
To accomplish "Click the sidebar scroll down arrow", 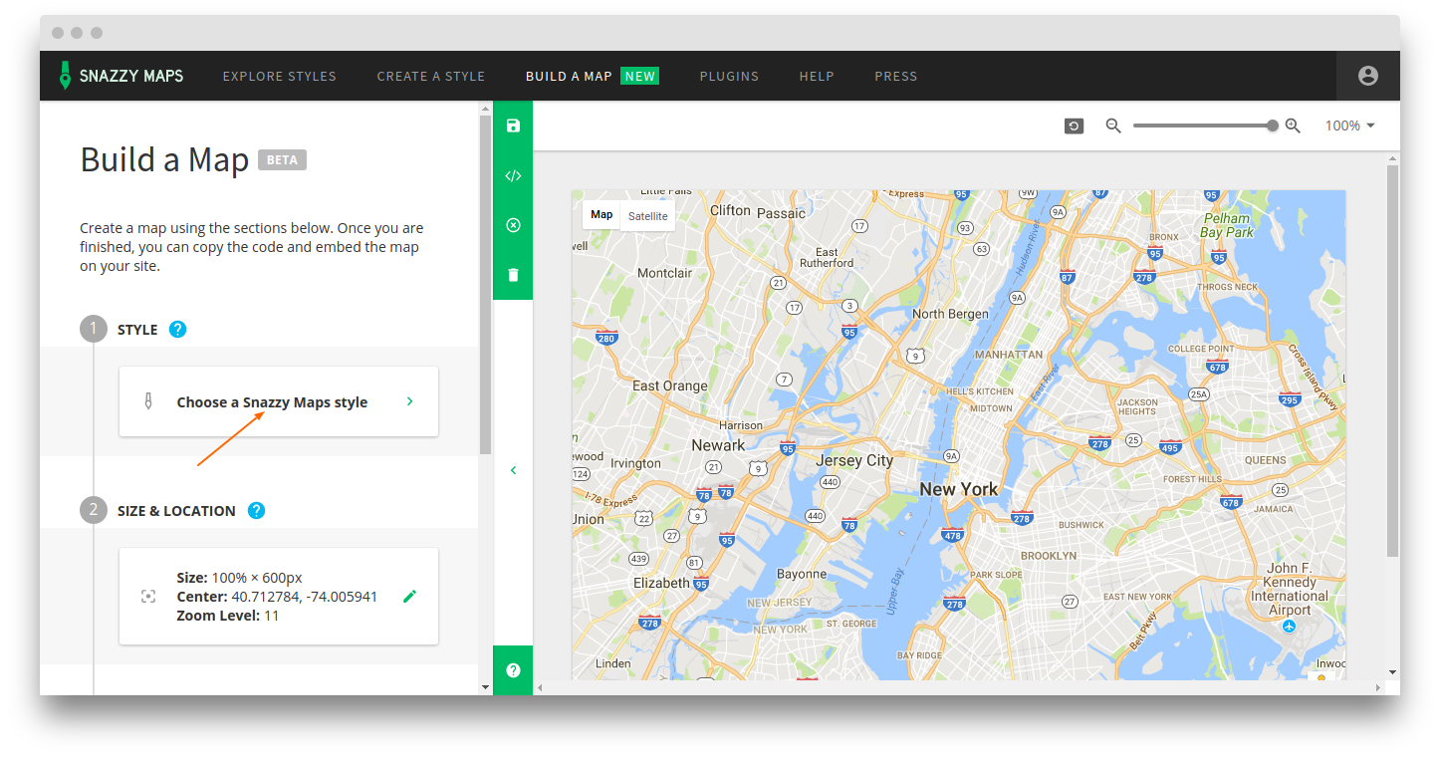I will pyautogui.click(x=485, y=687).
